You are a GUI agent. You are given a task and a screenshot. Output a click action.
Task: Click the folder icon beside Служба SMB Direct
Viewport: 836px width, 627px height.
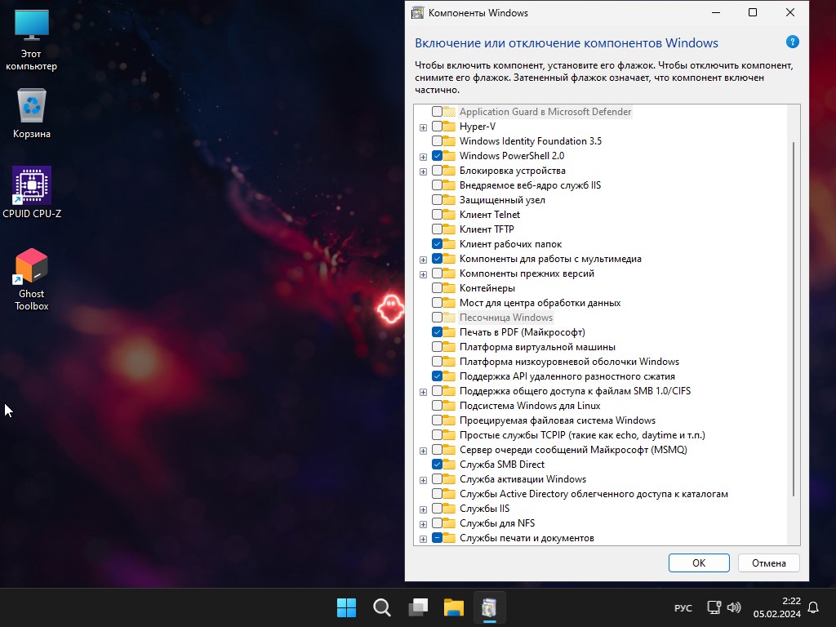pyautogui.click(x=449, y=465)
